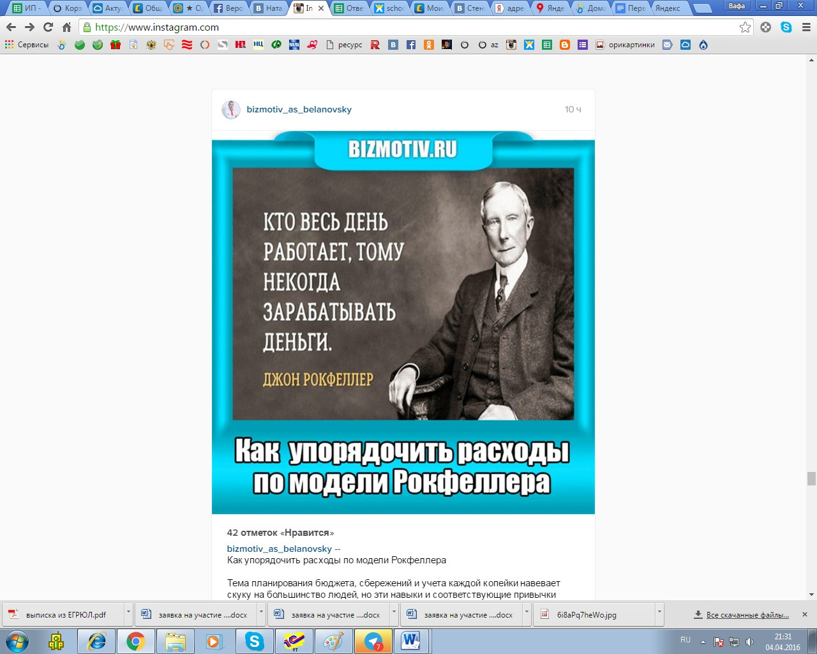Launch Skype from the taskbar
The width and height of the screenshot is (817, 654).
tap(254, 641)
